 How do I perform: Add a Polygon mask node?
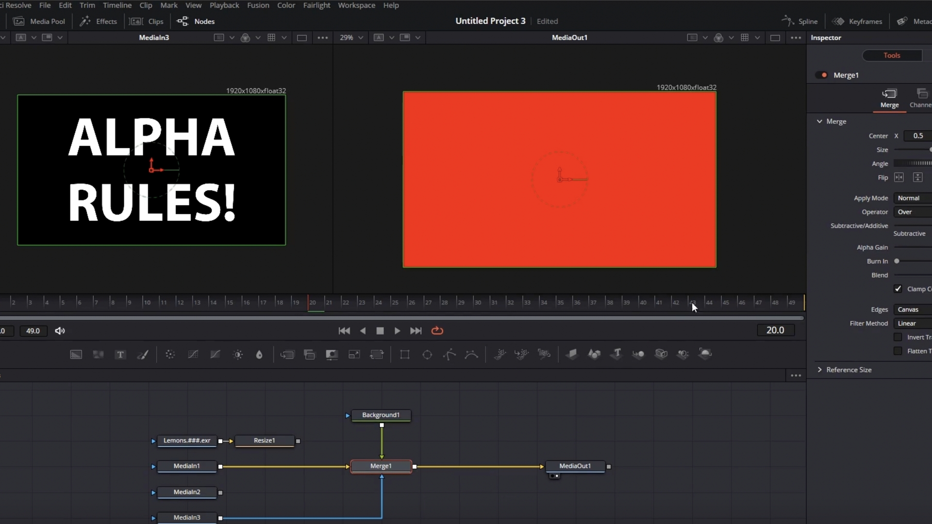pyautogui.click(x=449, y=355)
